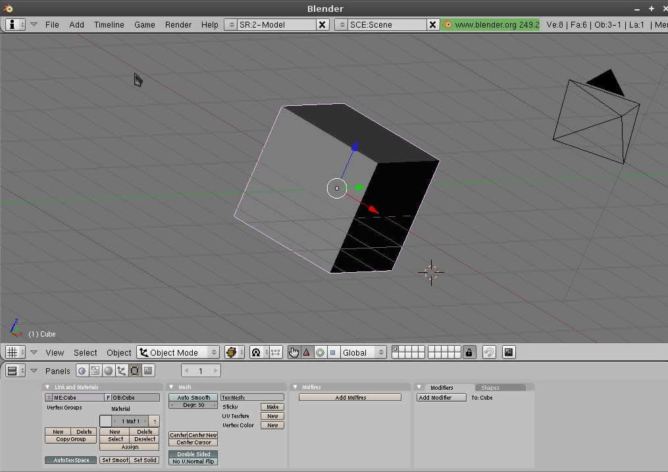Viewport: 668px width, 472px height.
Task: Select the rotate manipulator circle icon
Action: [x=321, y=352]
